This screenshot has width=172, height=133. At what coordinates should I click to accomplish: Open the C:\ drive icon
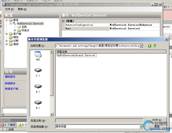point(38,70)
